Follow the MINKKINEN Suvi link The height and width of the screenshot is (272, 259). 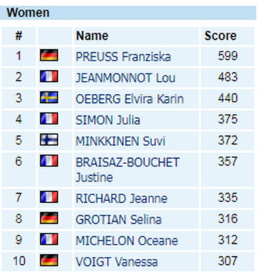coord(121,141)
